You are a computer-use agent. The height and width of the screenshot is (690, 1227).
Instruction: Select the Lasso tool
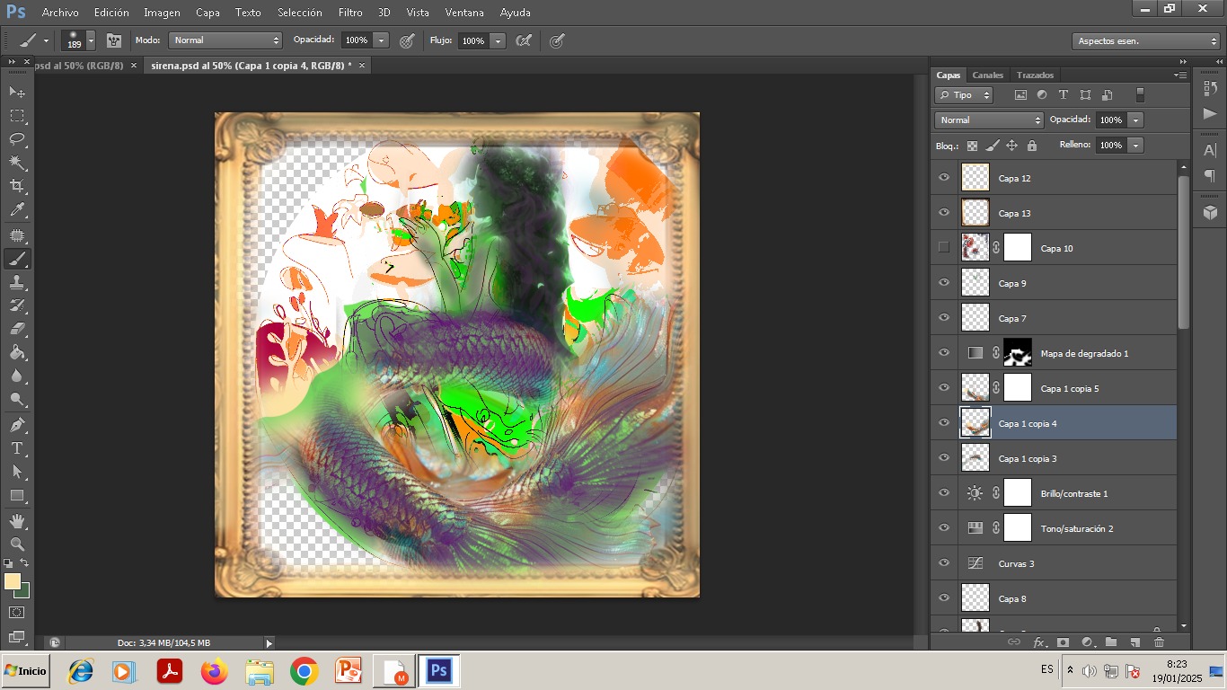pos(17,139)
